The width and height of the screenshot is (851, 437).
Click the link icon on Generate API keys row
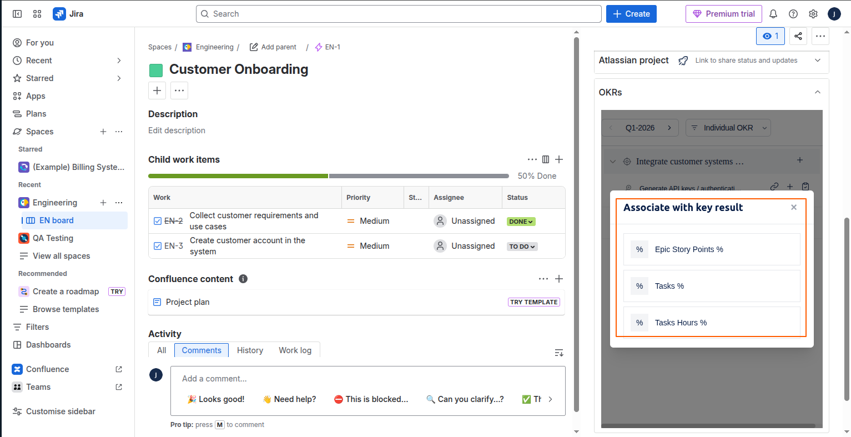click(774, 187)
